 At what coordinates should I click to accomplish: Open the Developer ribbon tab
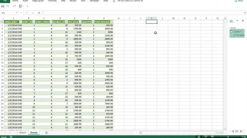[94, 1]
